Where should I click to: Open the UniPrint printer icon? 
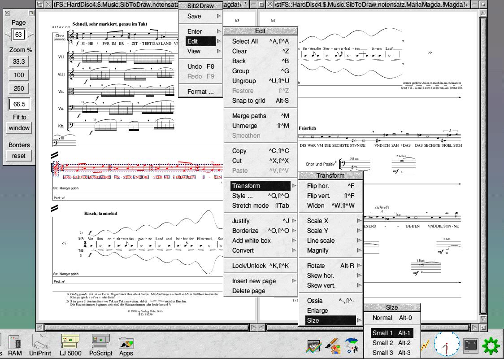[40, 345]
